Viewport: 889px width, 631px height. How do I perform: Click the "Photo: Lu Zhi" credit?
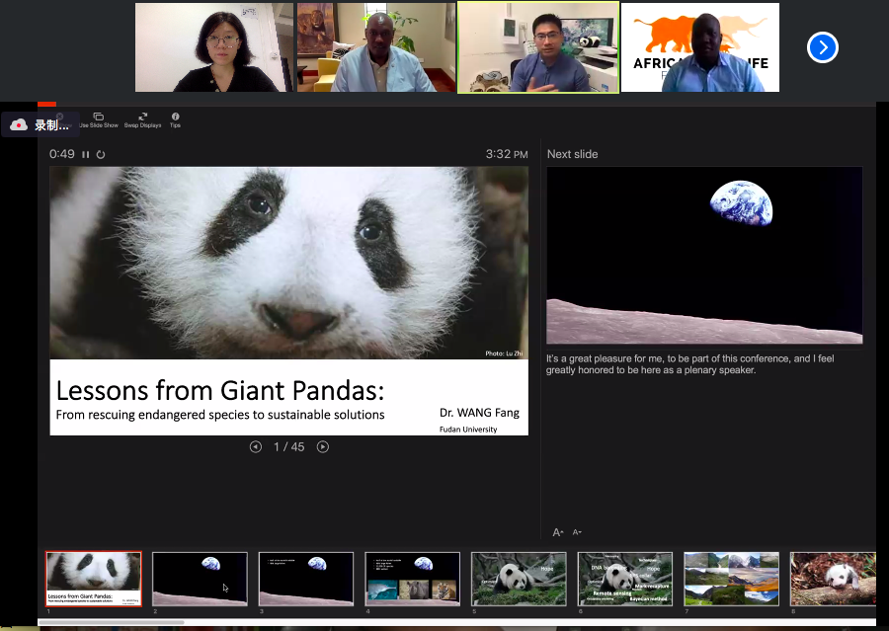pyautogui.click(x=504, y=354)
